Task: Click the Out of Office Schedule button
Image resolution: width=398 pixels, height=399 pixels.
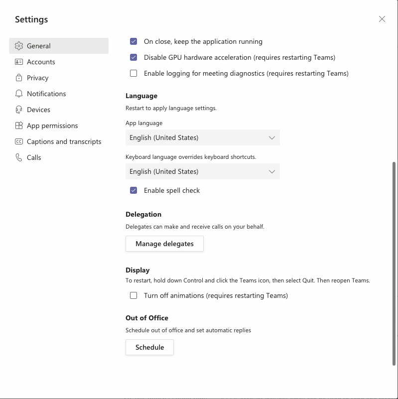Action: pyautogui.click(x=149, y=347)
